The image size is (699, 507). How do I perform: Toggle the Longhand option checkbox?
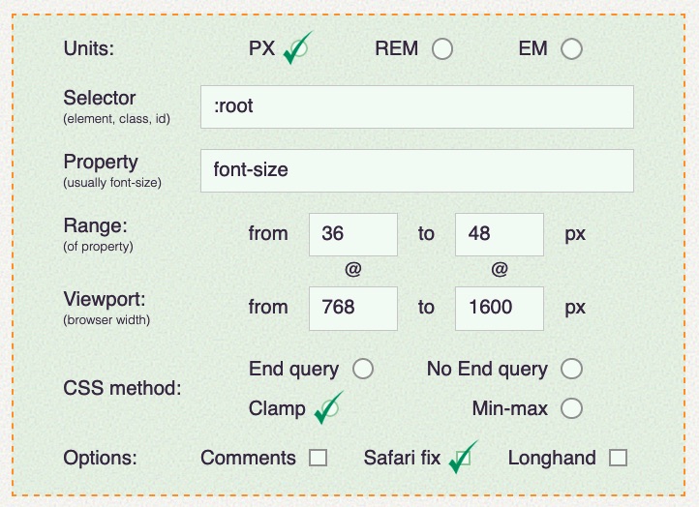(x=617, y=459)
